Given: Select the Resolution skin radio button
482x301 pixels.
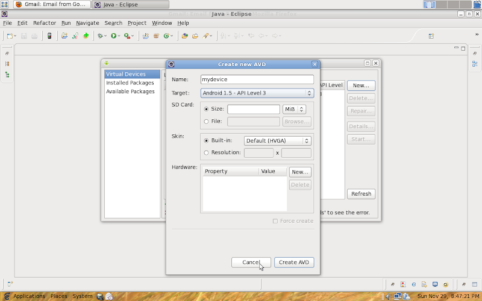Looking at the screenshot, I should [x=206, y=153].
